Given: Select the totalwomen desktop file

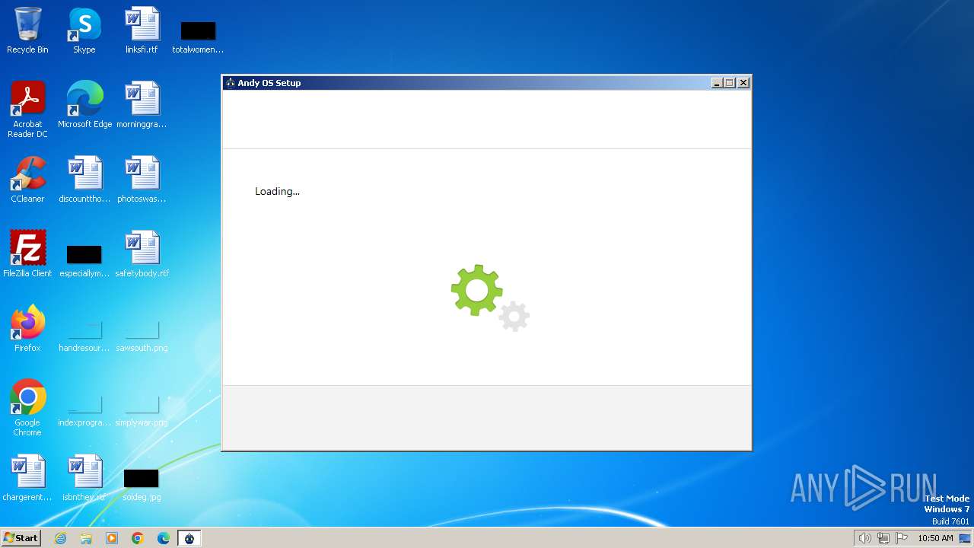Looking at the screenshot, I should [198, 37].
